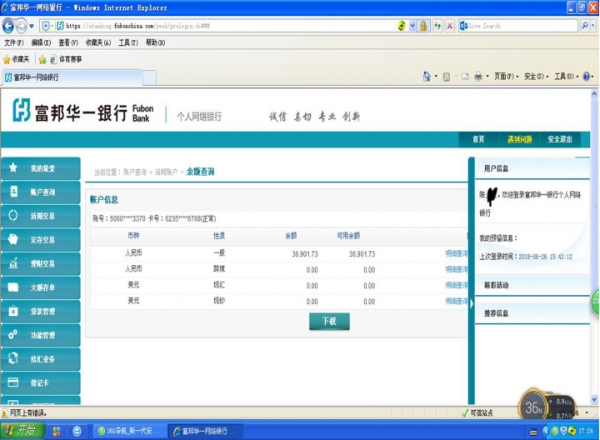The height and width of the screenshot is (440, 600).
Task: Open the home button dropdown arrow
Action: click(x=436, y=77)
